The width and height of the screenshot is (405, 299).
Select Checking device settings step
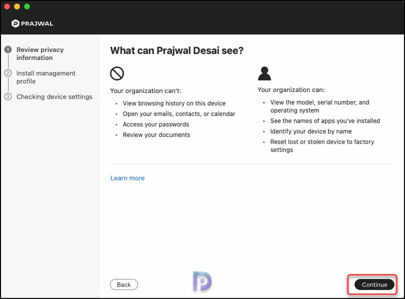pos(54,97)
